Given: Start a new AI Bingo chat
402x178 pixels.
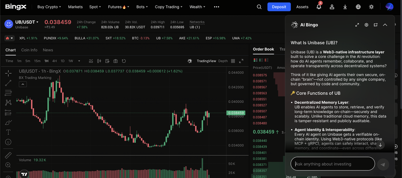Looking at the screenshot, I should click(376, 25).
